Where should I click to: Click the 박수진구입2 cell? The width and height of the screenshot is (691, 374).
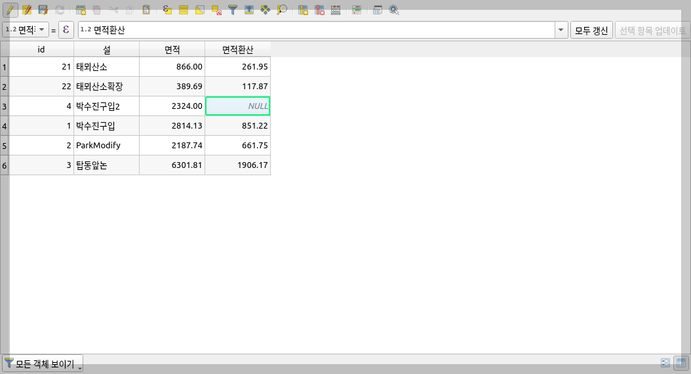(x=107, y=106)
